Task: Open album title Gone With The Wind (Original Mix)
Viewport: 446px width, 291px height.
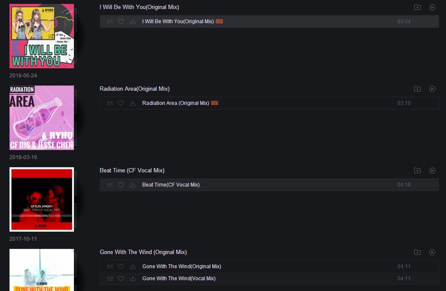Action: pos(143,252)
